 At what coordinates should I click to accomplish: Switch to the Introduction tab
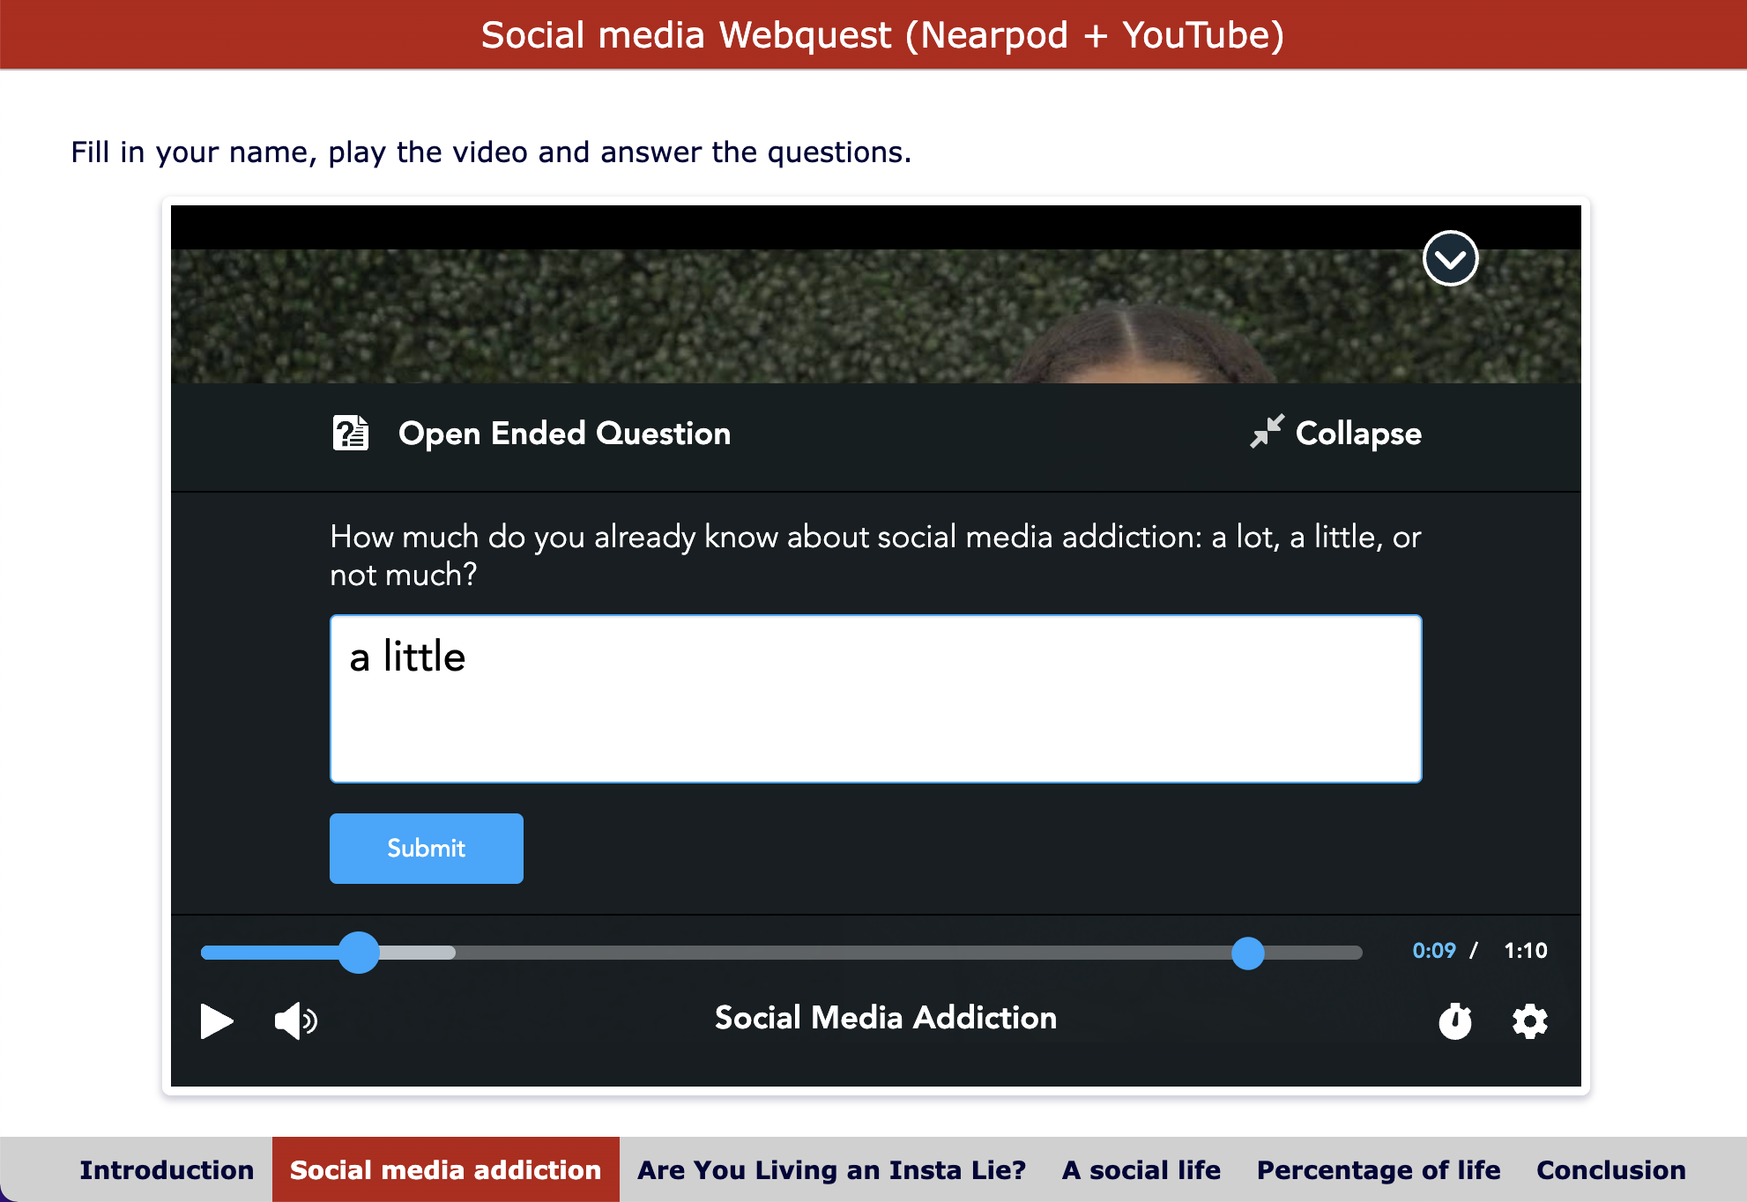click(167, 1169)
